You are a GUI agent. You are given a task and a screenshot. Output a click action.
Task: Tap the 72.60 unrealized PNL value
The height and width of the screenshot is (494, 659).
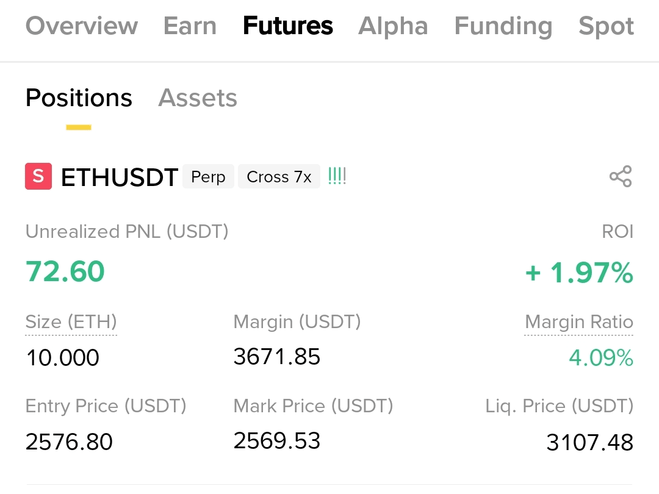65,271
